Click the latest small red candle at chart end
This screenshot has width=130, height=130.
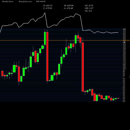point(118,98)
